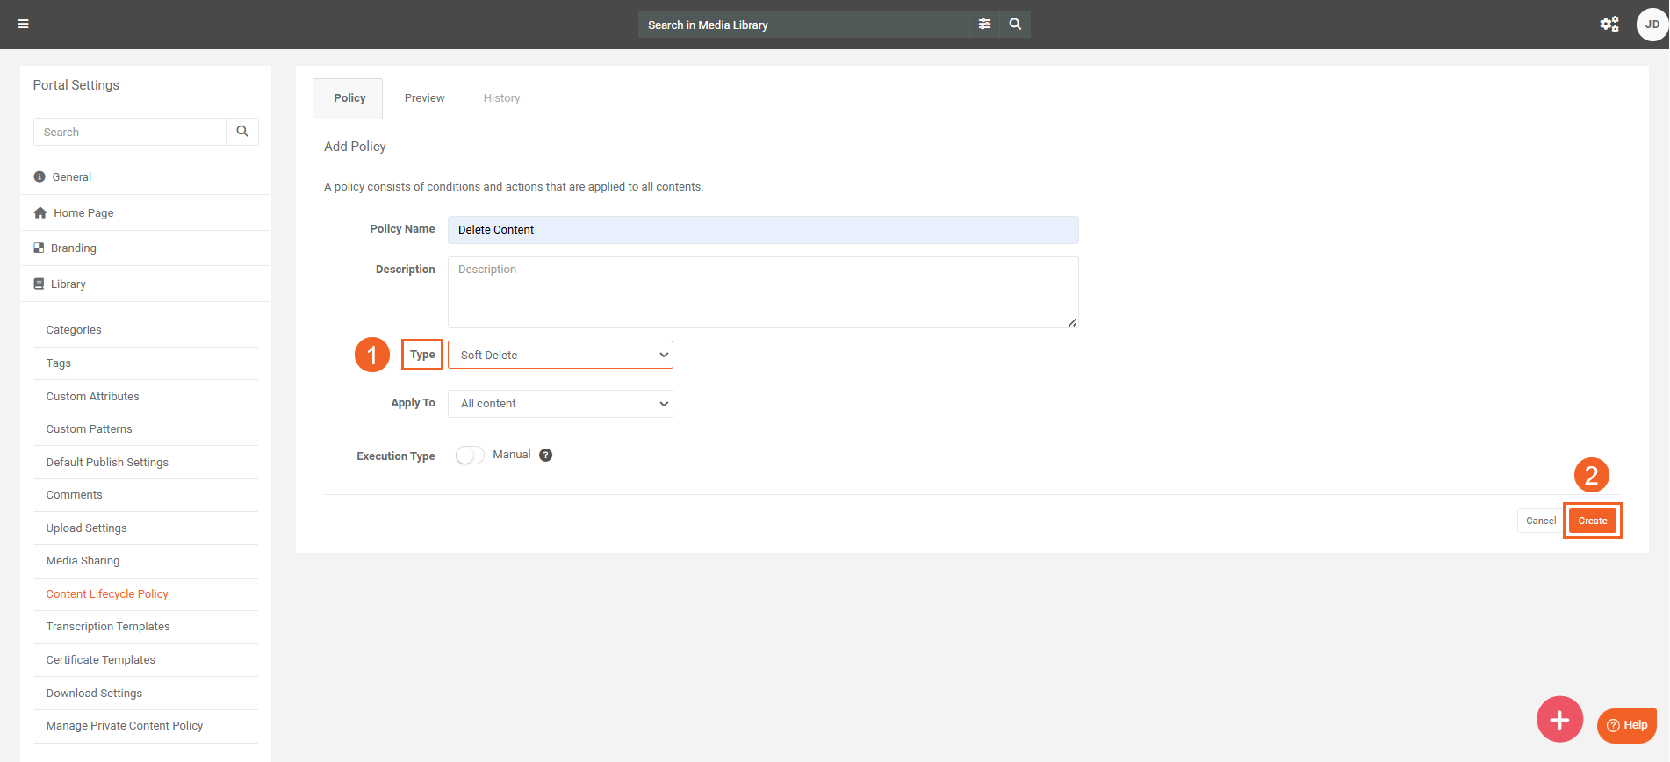Screen dimensions: 1670x762
Task: Switch to the History tab
Action: coord(501,98)
